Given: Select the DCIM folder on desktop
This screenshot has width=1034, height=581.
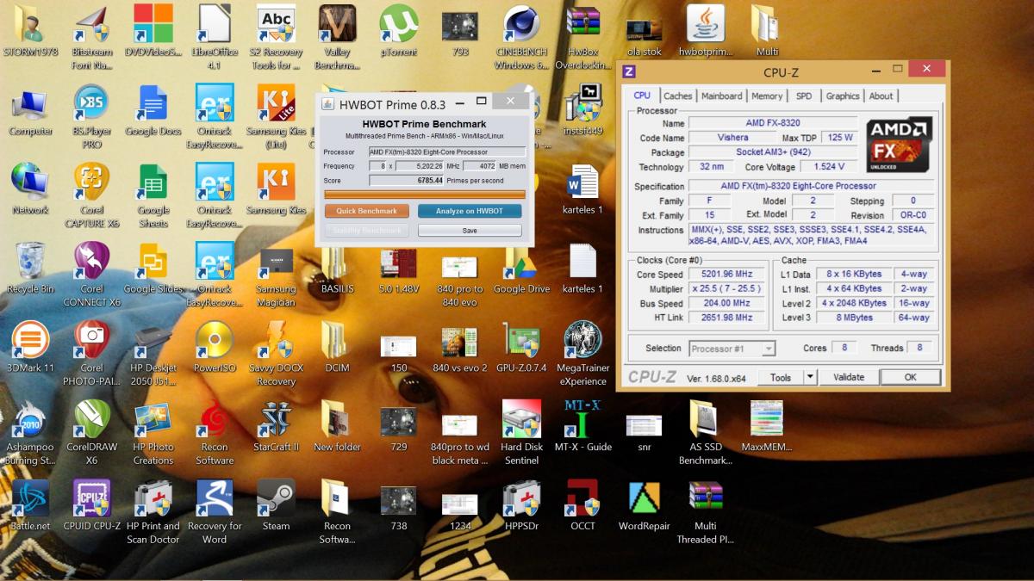Looking at the screenshot, I should click(x=337, y=348).
